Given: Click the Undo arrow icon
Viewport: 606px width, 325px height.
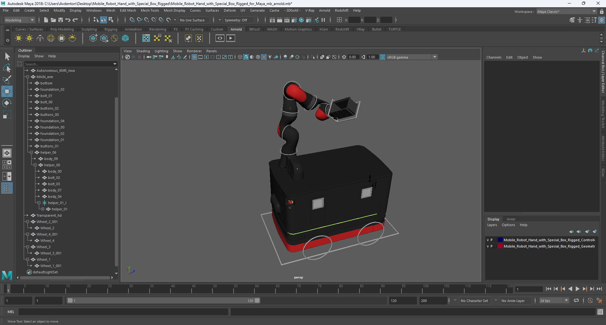Looking at the screenshot, I should (68, 20).
